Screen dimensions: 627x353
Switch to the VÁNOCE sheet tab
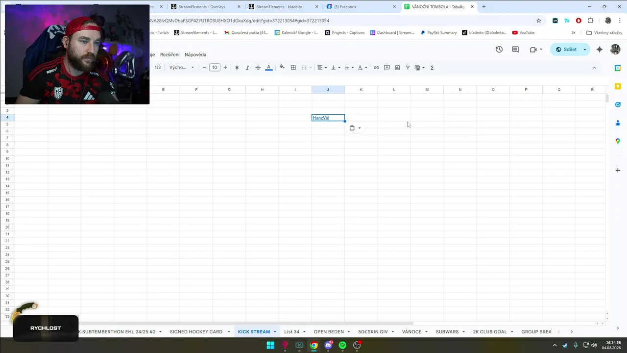411,332
